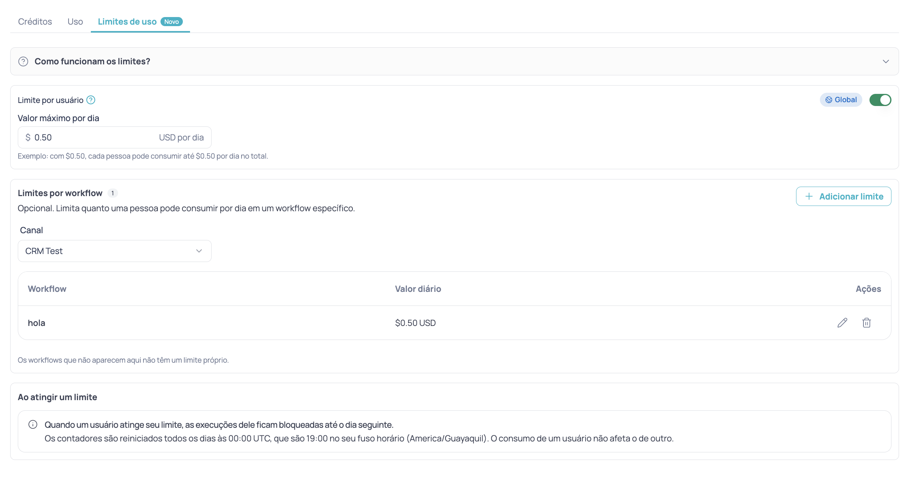Click the workflow count badge showing 1
The width and height of the screenshot is (910, 477).
tap(112, 193)
